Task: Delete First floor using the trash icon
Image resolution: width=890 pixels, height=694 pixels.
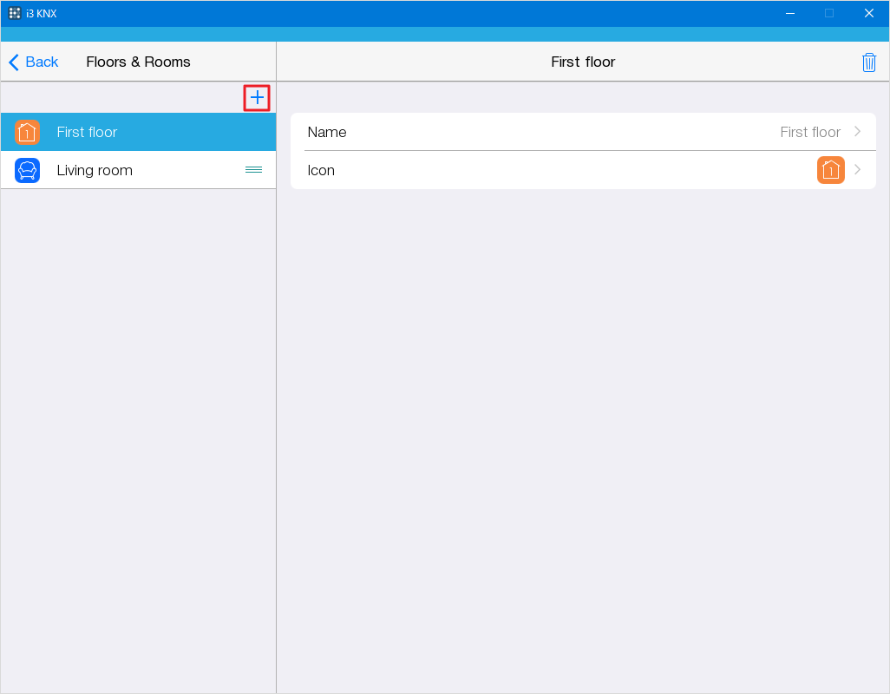Action: pos(868,62)
